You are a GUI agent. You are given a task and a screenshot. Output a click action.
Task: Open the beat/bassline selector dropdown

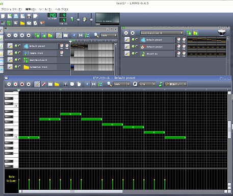coord(162,33)
